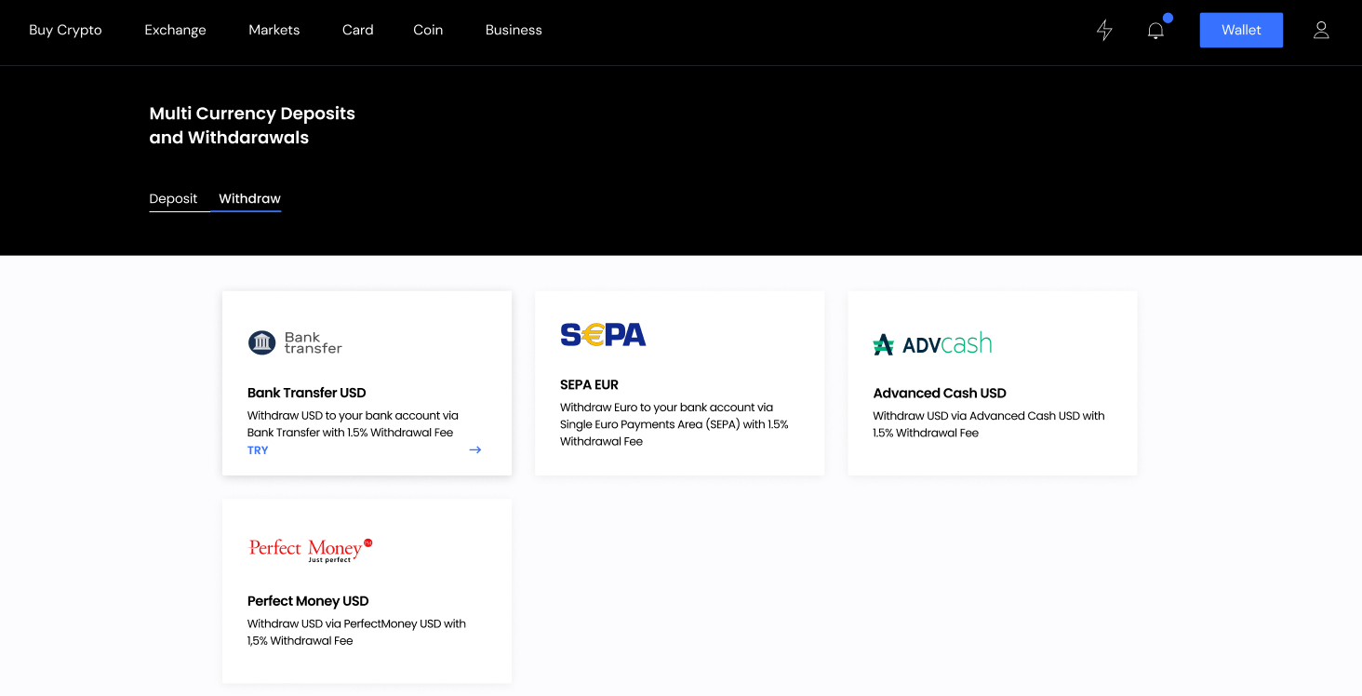The image size is (1362, 696).
Task: Open the notifications bell icon
Action: 1155,31
